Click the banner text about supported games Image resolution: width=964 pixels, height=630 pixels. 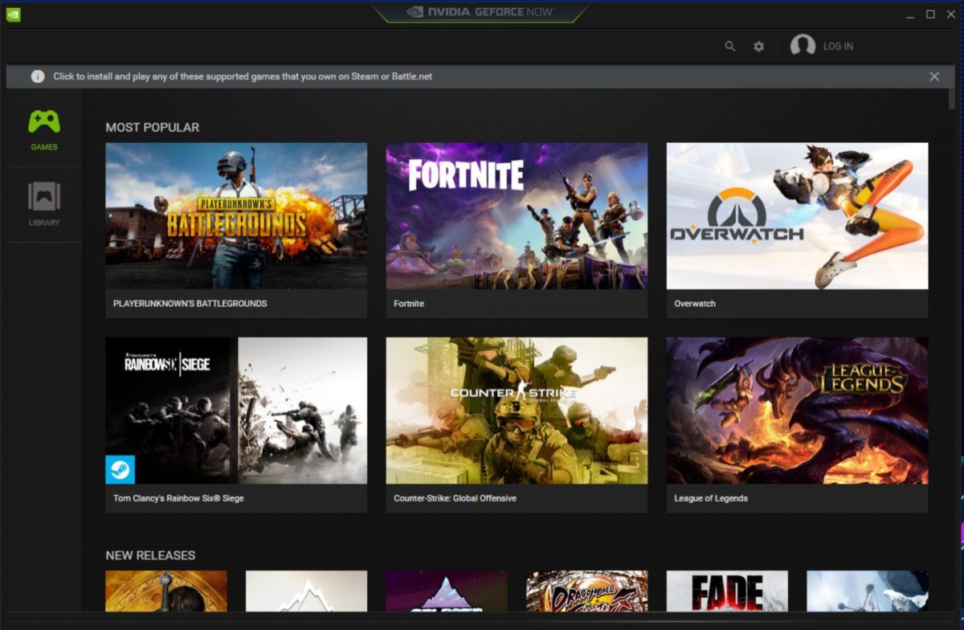click(x=243, y=76)
